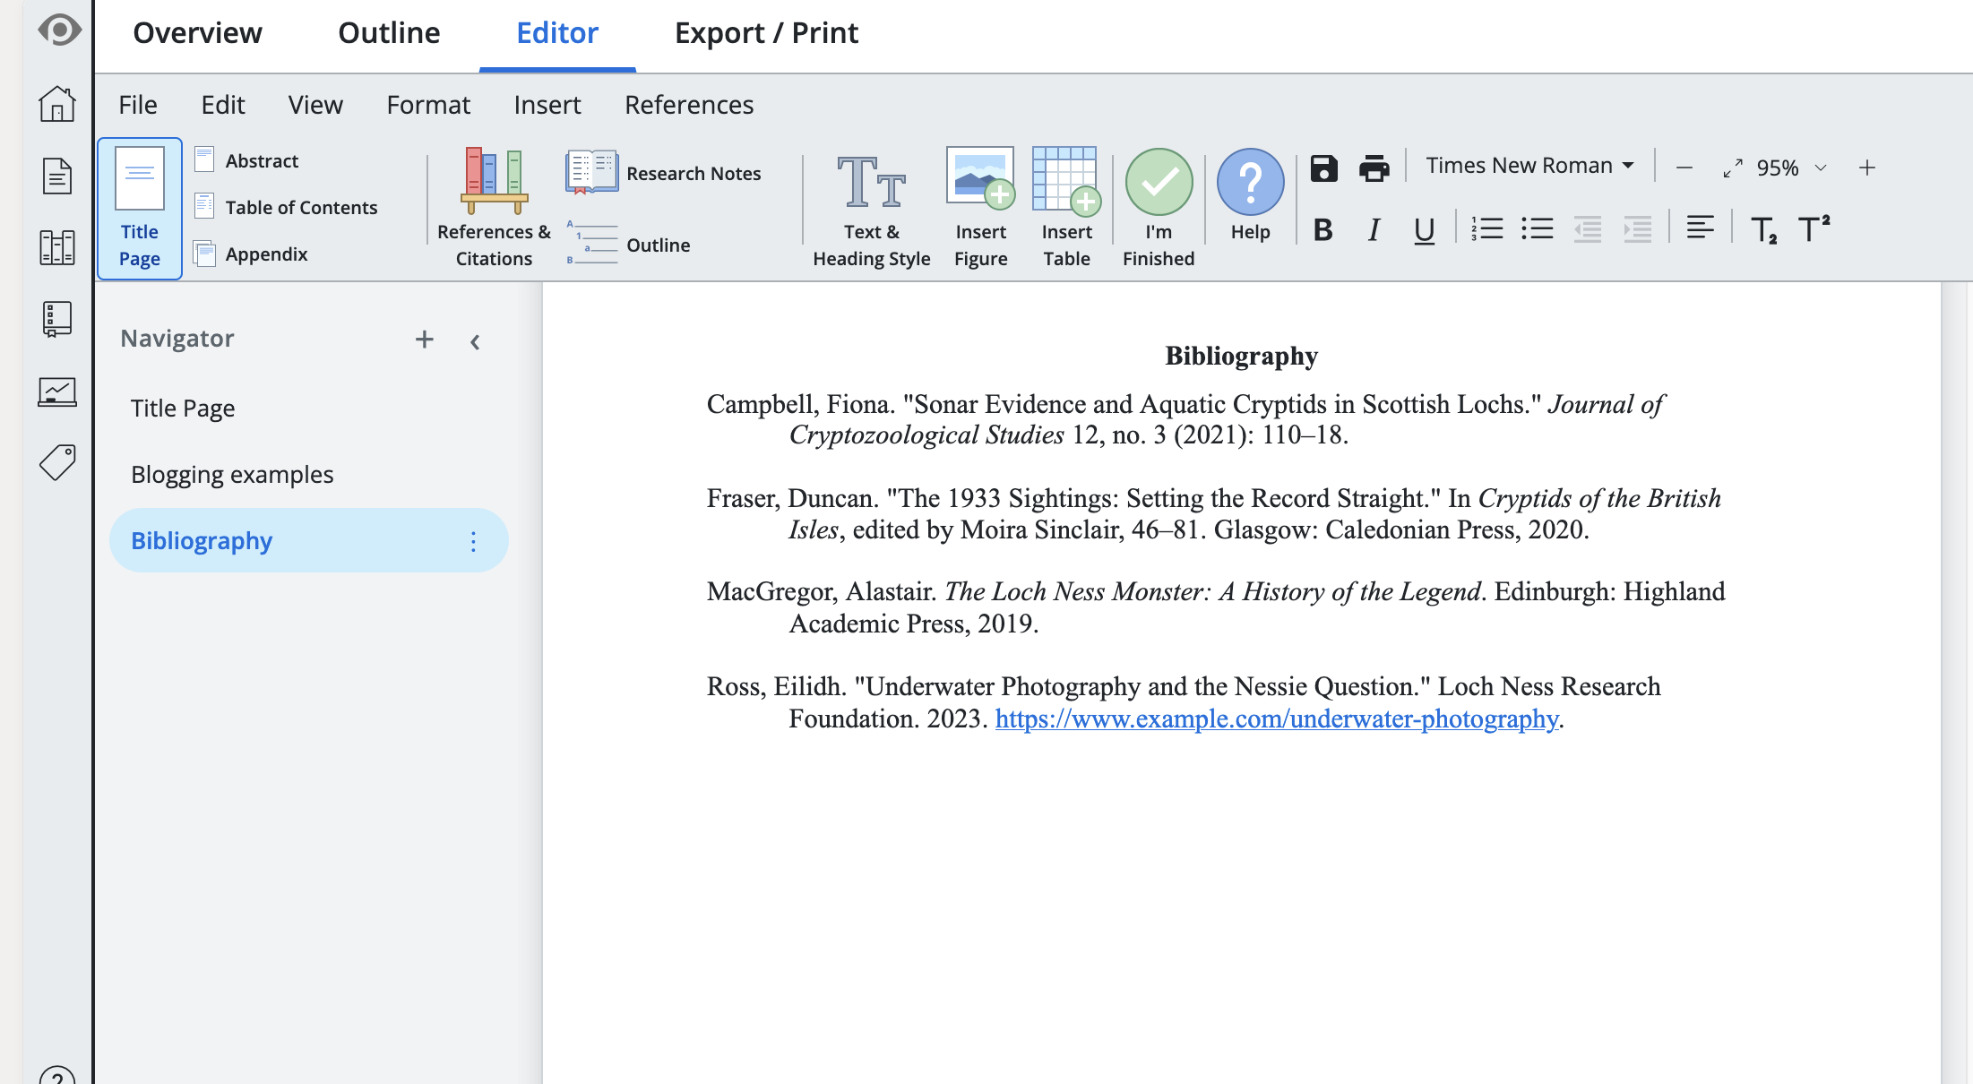Viewport: 1973px width, 1084px height.
Task: Select Bibliography in Navigator
Action: click(308, 541)
